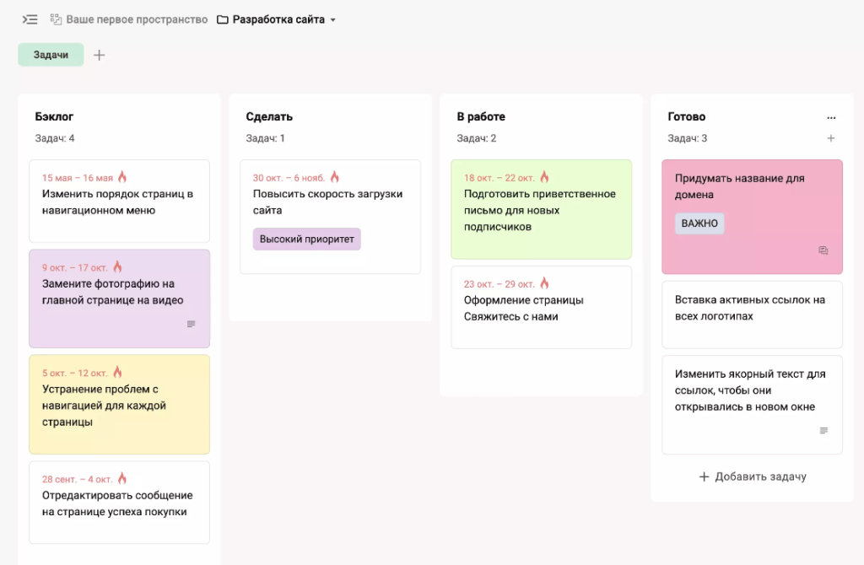Open Вставка активных ссылок task card
The width and height of the screenshot is (864, 565).
click(751, 309)
